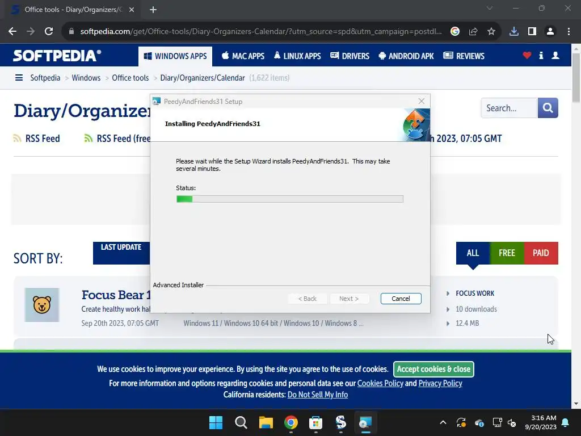Image resolution: width=581 pixels, height=436 pixels.
Task: Click FOCUS WORK tag
Action: click(x=475, y=294)
